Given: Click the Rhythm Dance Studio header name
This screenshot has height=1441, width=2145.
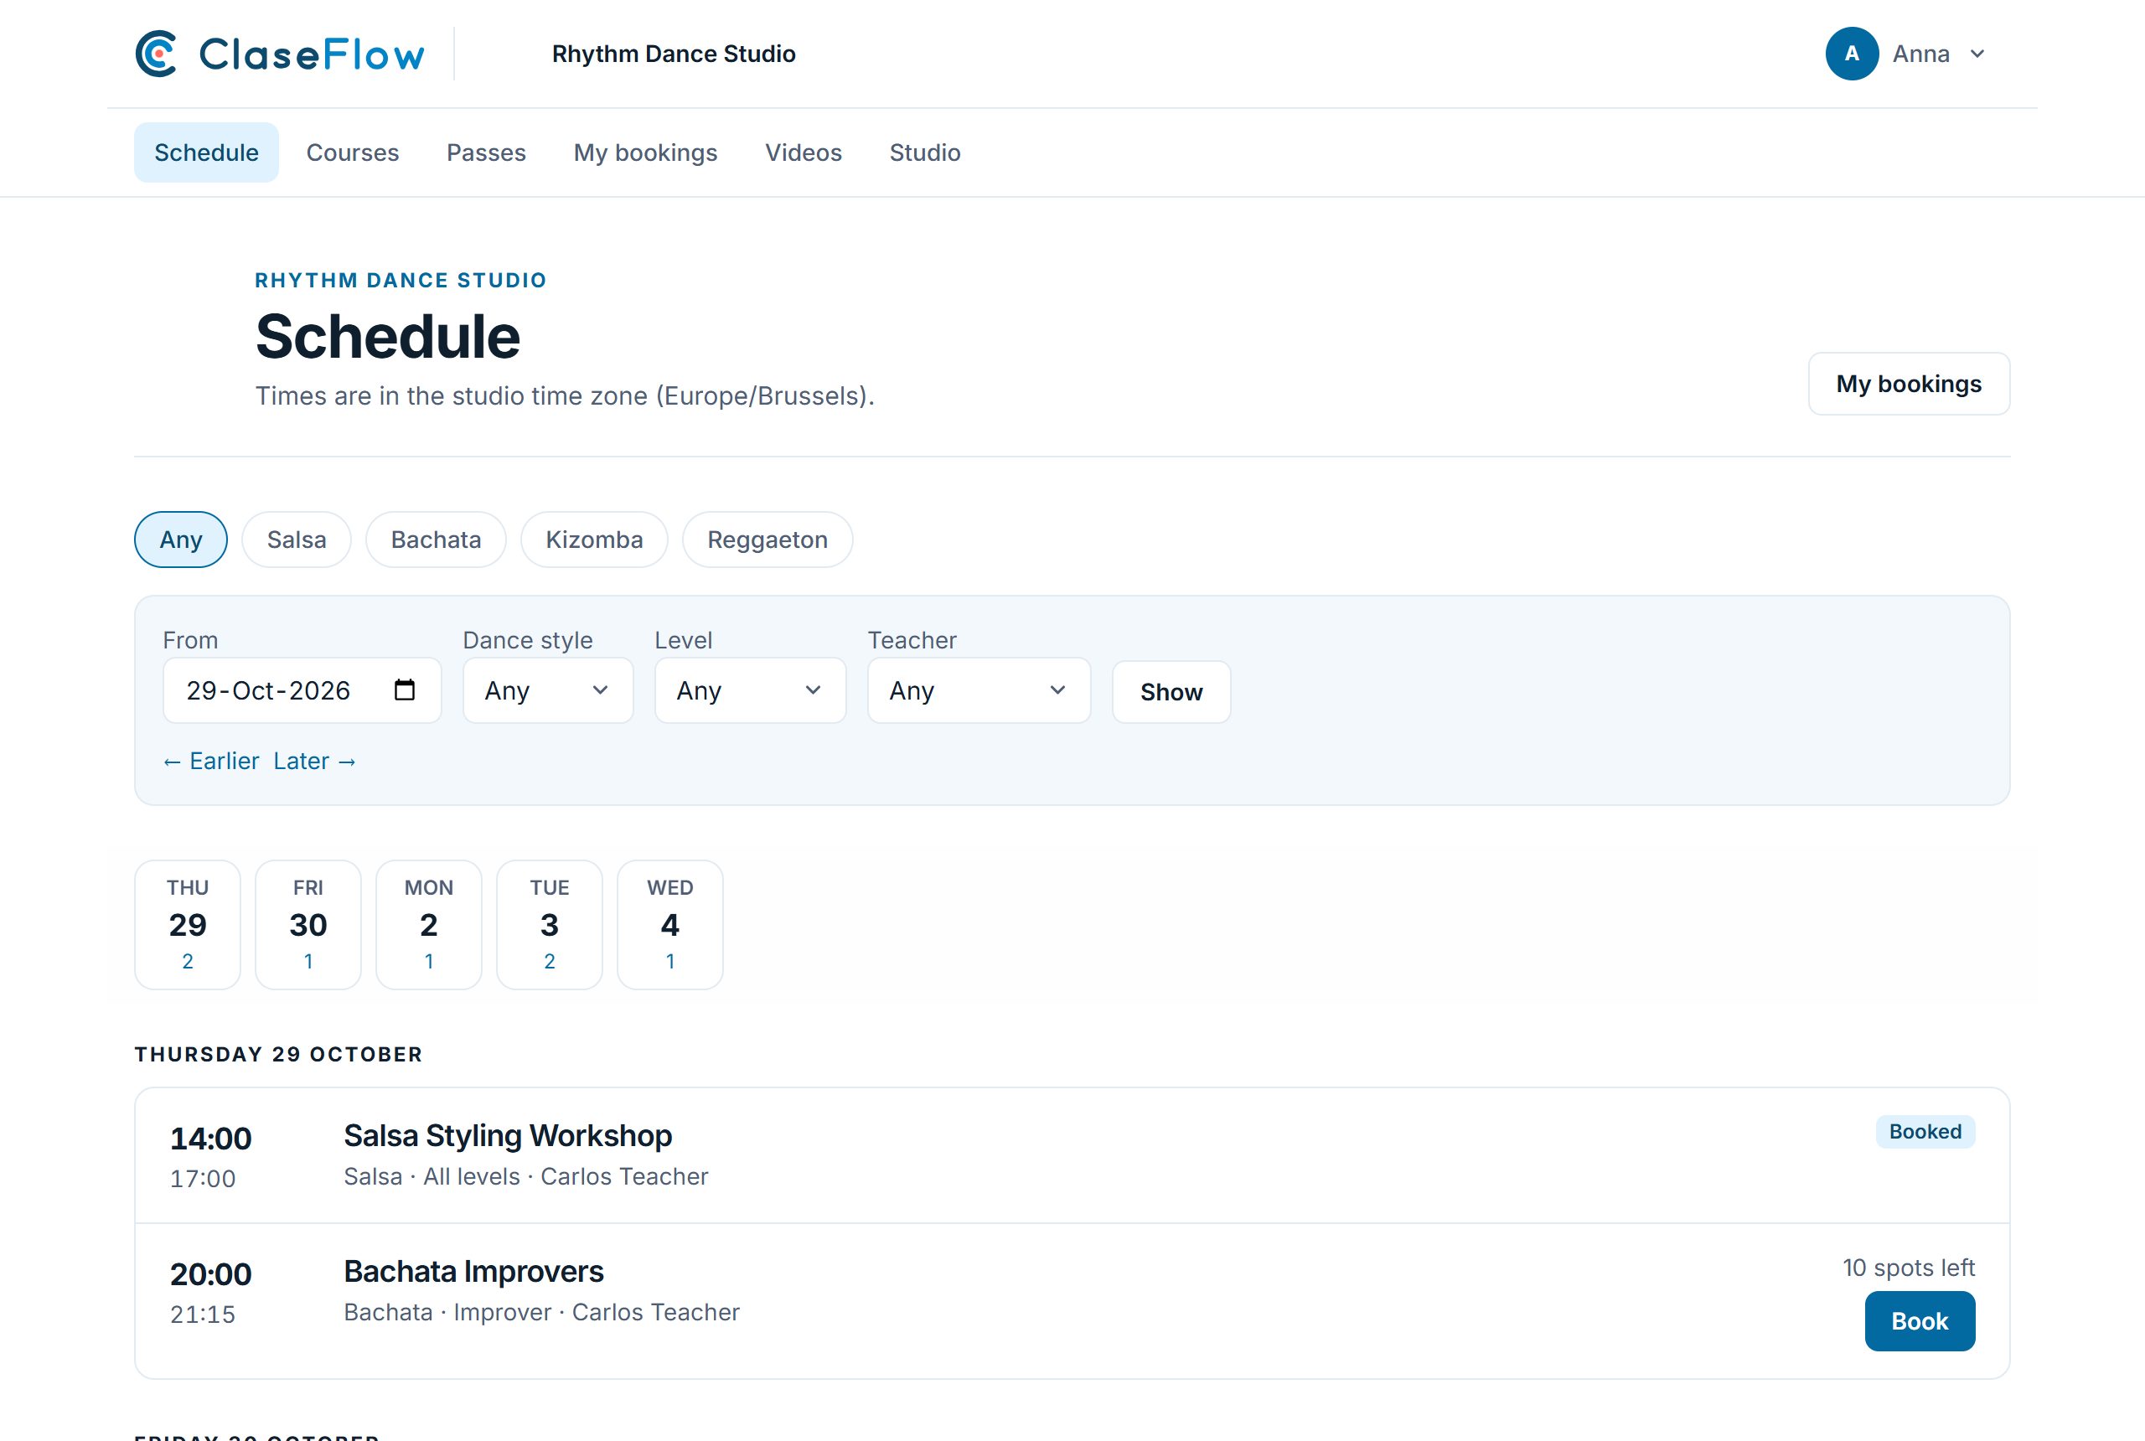Looking at the screenshot, I should 674,54.
